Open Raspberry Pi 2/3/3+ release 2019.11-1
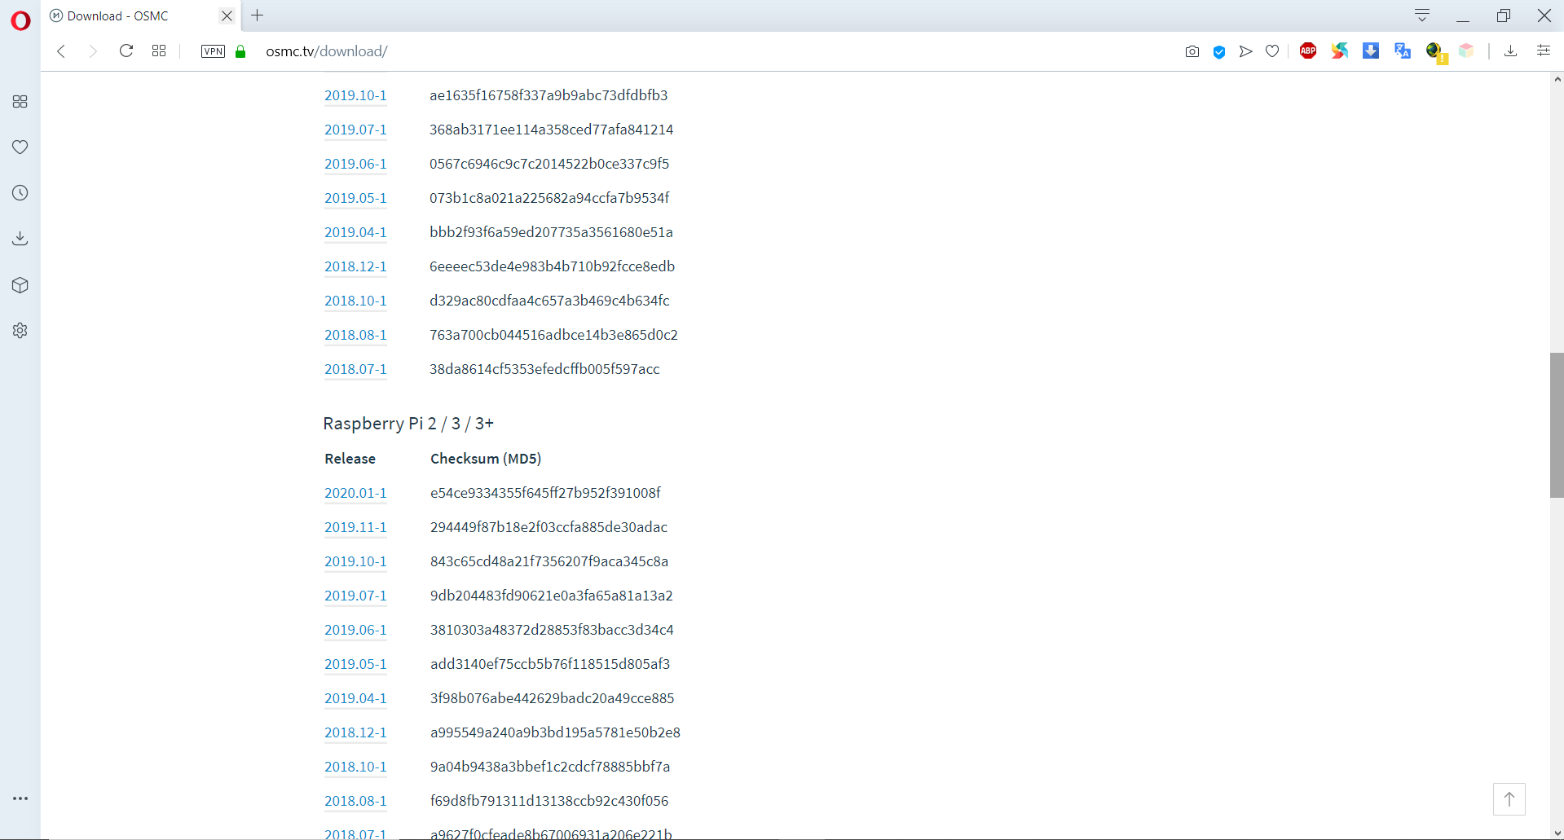Image resolution: width=1564 pixels, height=840 pixels. tap(355, 527)
